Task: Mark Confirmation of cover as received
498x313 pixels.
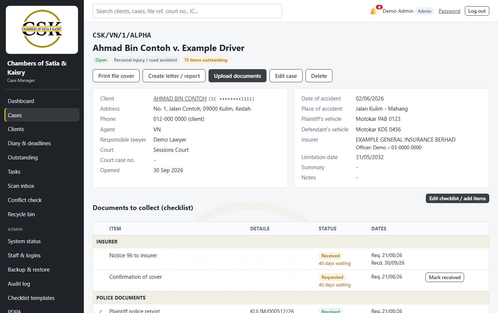Action: pos(444,277)
